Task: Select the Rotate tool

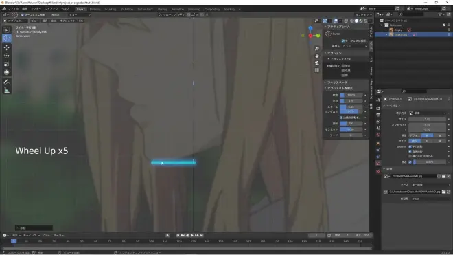Action: [x=7, y=56]
